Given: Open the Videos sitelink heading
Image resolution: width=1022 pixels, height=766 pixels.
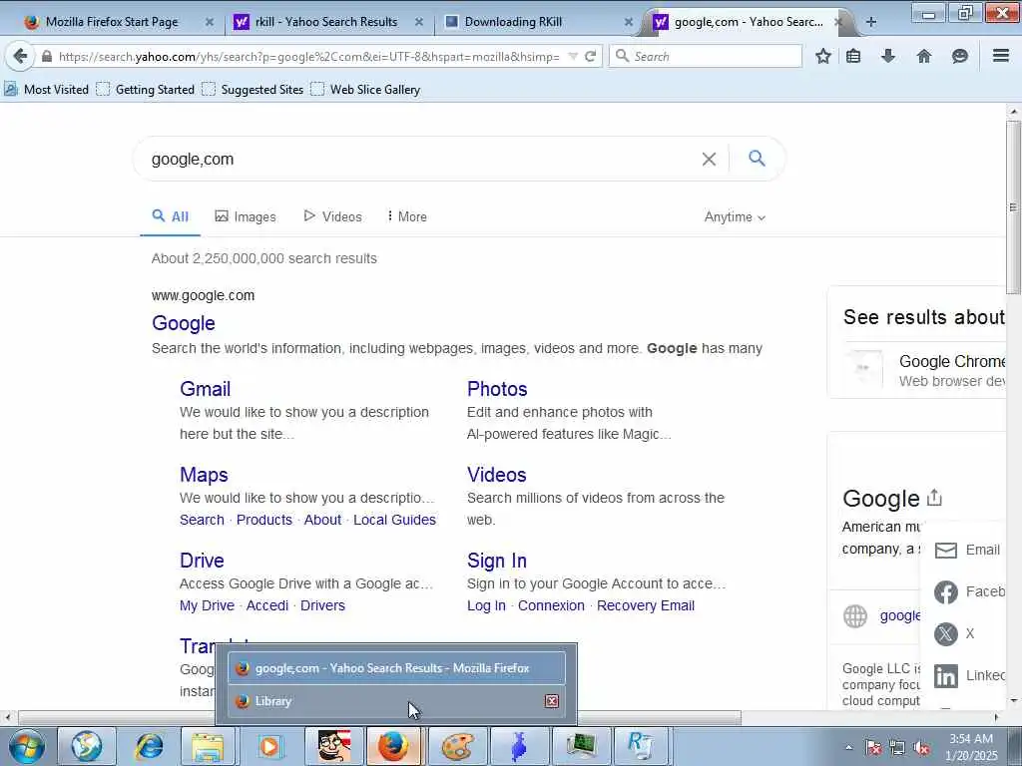Looking at the screenshot, I should click(497, 475).
